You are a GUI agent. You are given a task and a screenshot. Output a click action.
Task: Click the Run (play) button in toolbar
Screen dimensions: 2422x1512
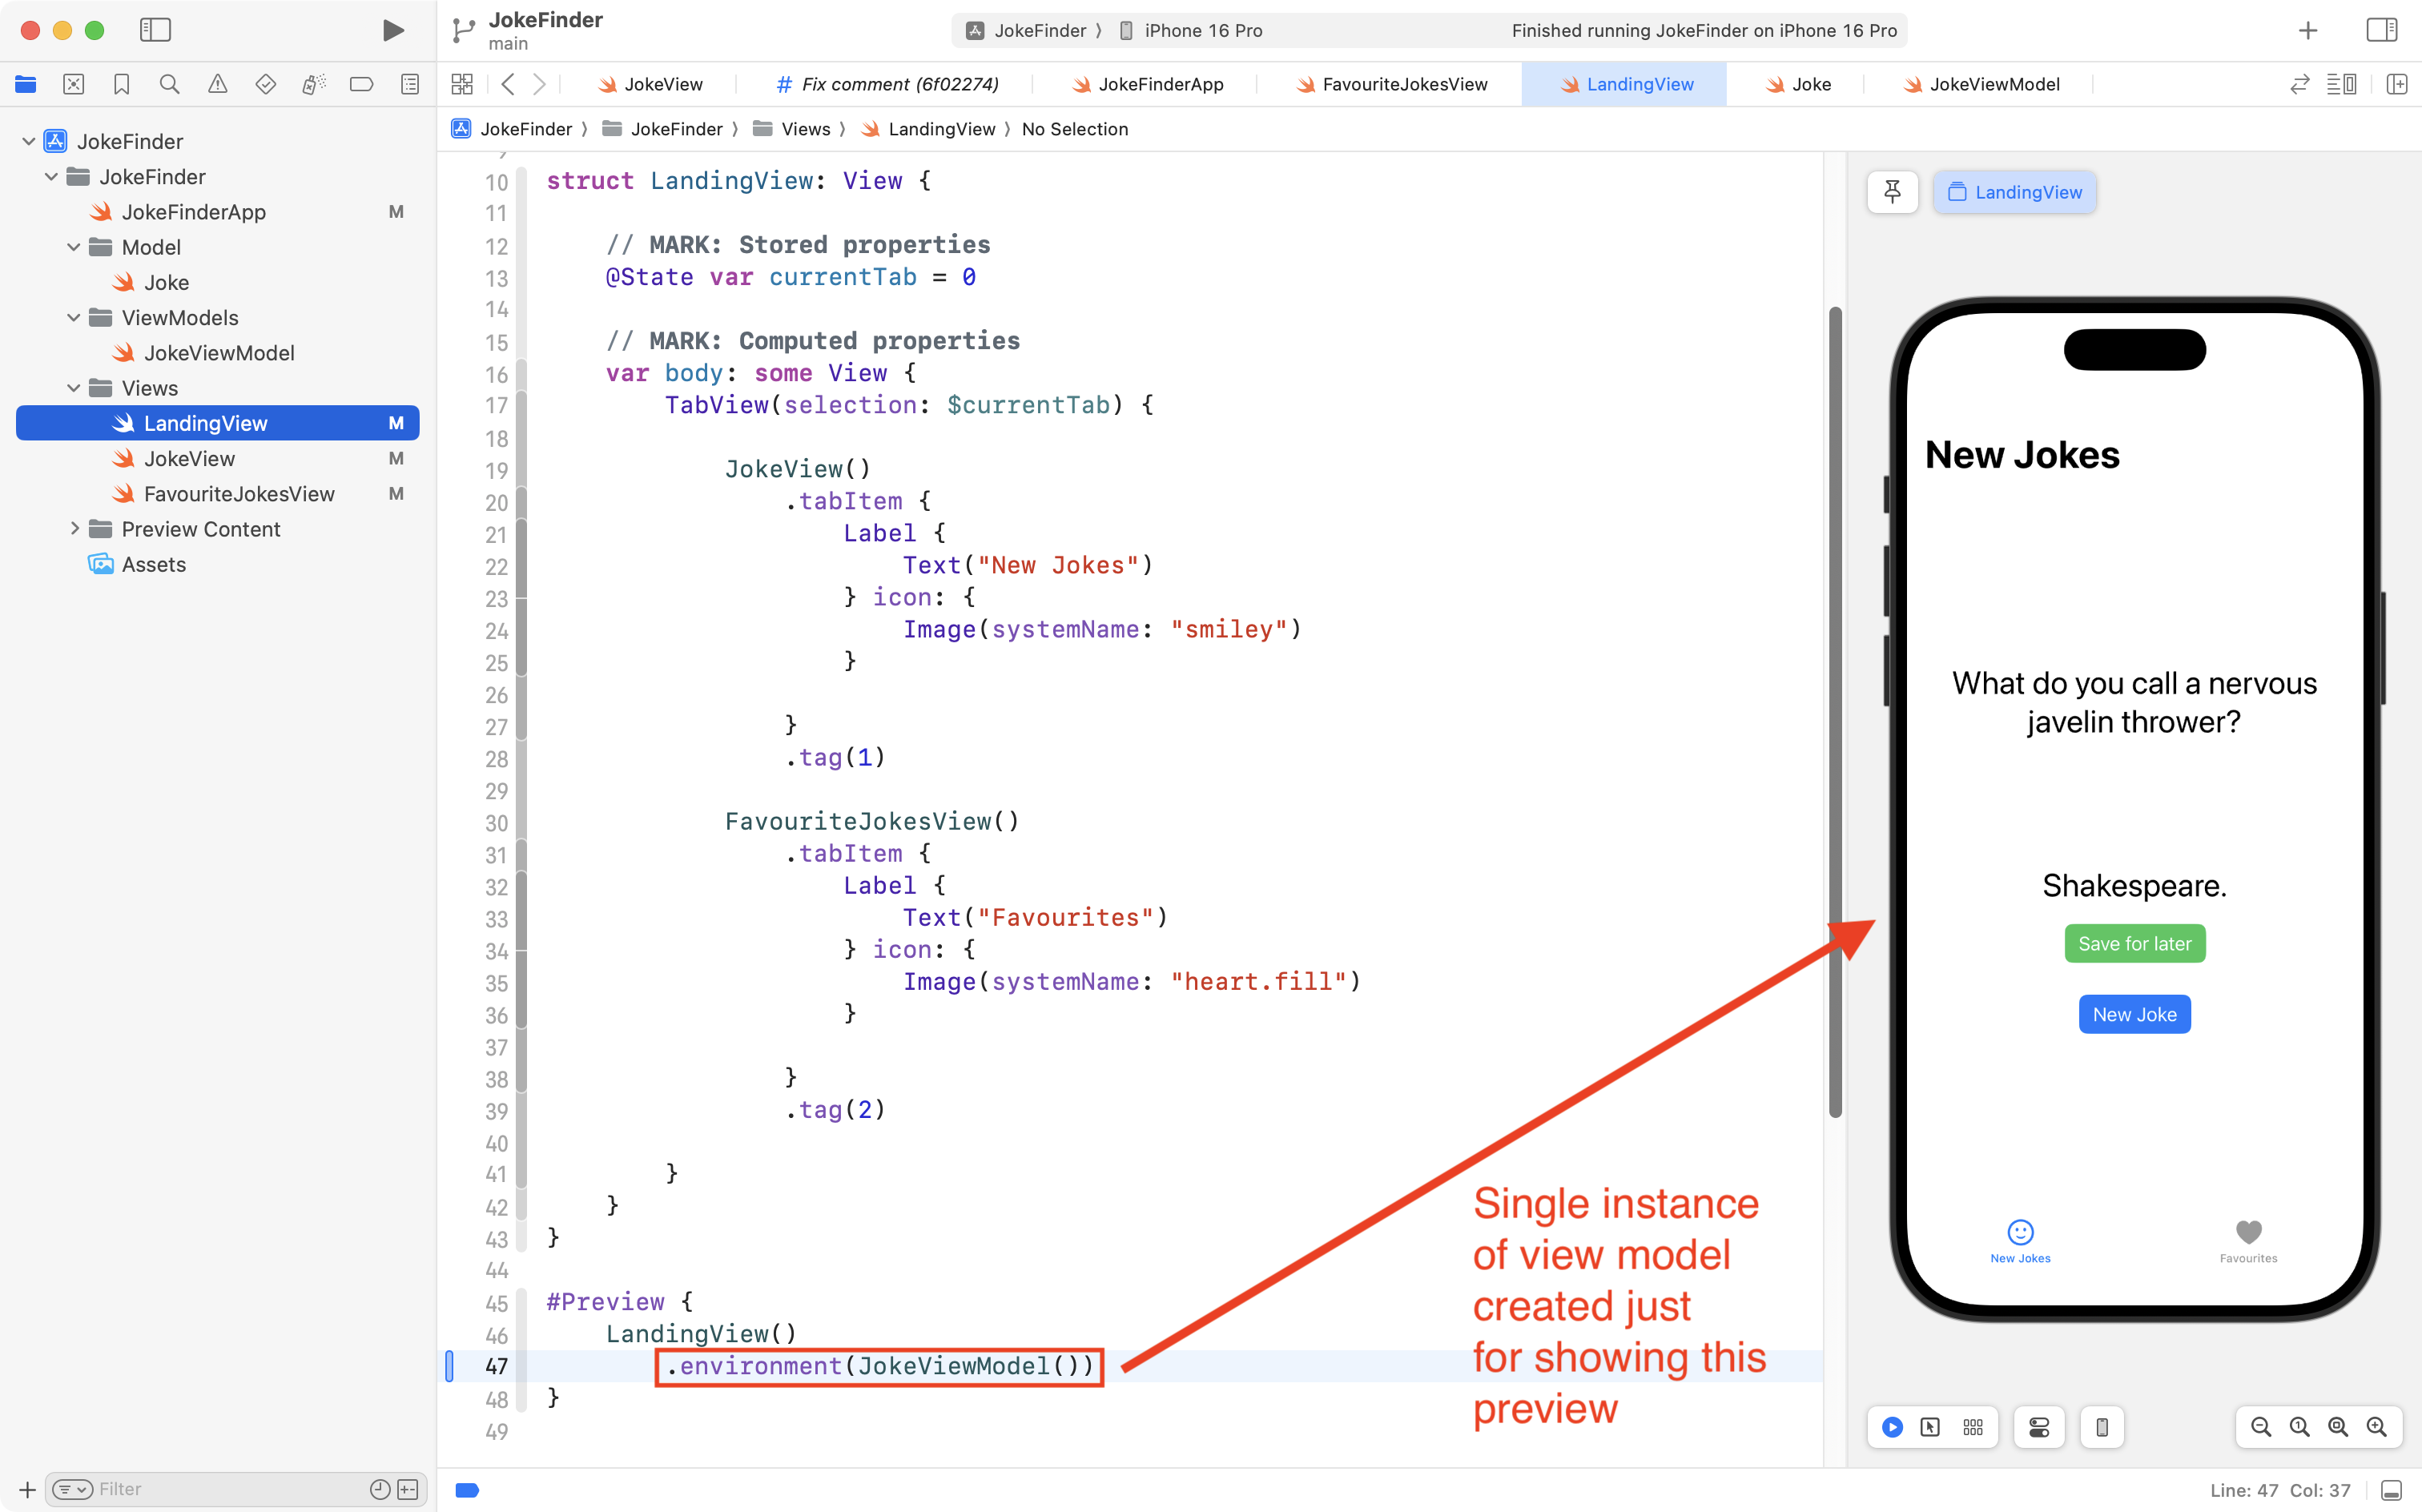click(393, 30)
